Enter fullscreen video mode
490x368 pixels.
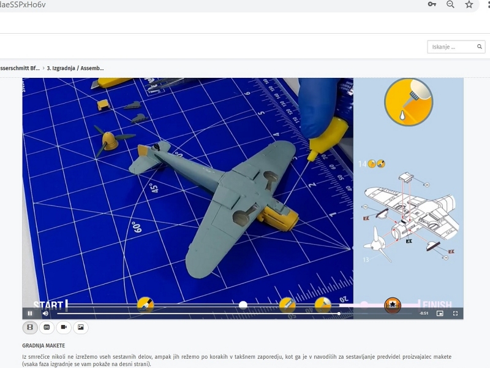[x=455, y=313]
